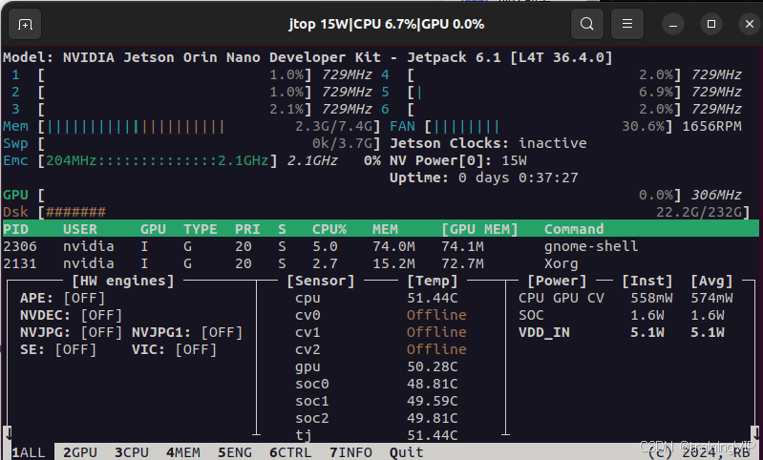763x460 pixels.
Task: Click the Command column header
Action: point(574,229)
